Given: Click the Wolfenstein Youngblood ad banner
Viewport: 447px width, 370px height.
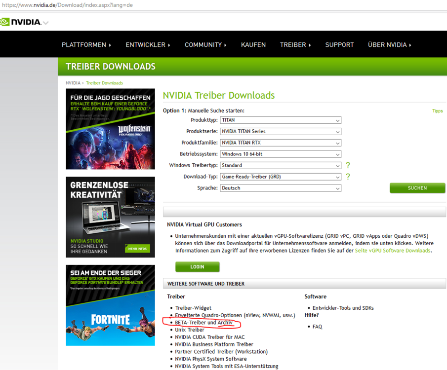Looking at the screenshot, I should pos(110,129).
